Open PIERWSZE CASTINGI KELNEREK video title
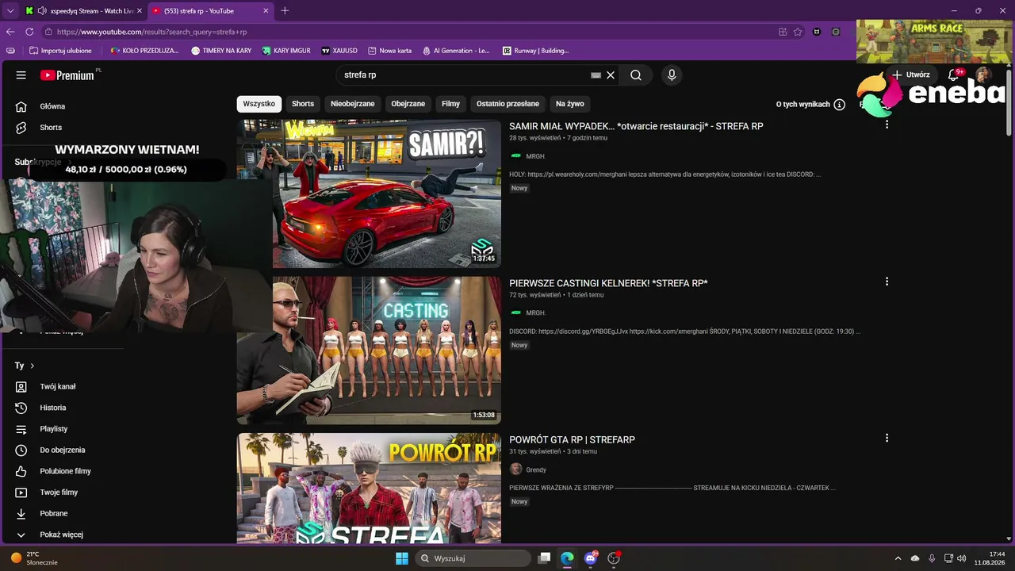The image size is (1015, 571). click(608, 283)
